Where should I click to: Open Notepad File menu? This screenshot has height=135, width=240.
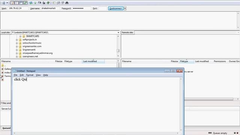click(x=15, y=75)
